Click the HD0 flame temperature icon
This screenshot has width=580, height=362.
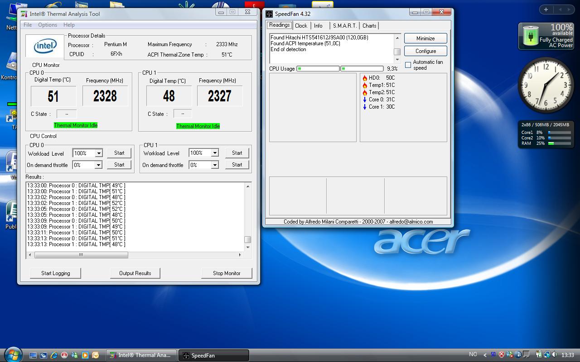click(365, 78)
